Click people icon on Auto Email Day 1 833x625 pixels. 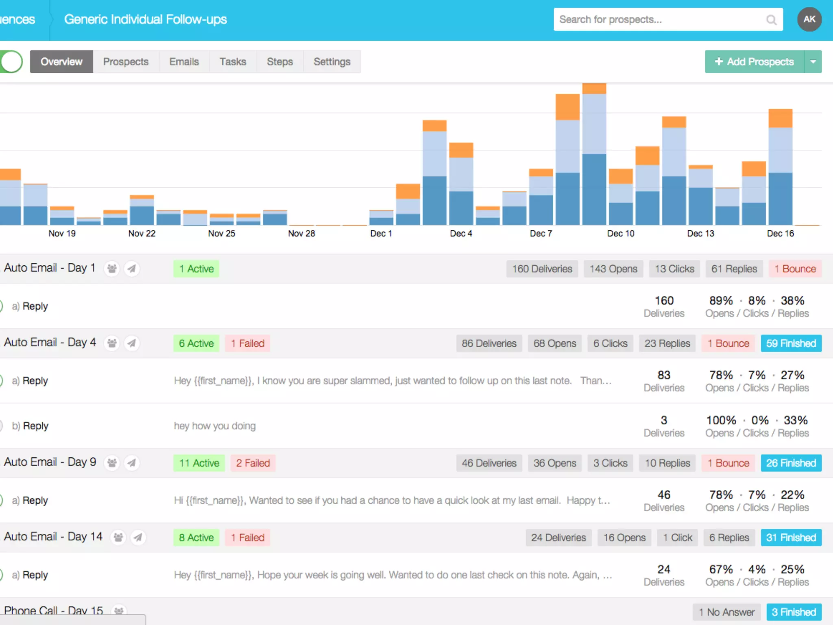pos(112,269)
